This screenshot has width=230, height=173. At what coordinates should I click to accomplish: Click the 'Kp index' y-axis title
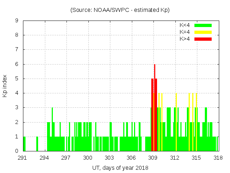5,86
